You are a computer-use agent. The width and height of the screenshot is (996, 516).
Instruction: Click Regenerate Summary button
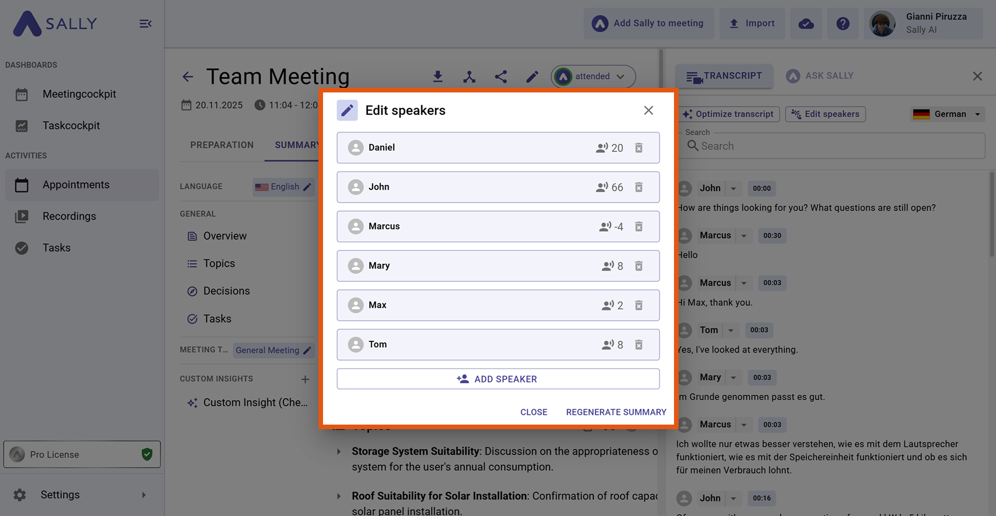tap(616, 412)
